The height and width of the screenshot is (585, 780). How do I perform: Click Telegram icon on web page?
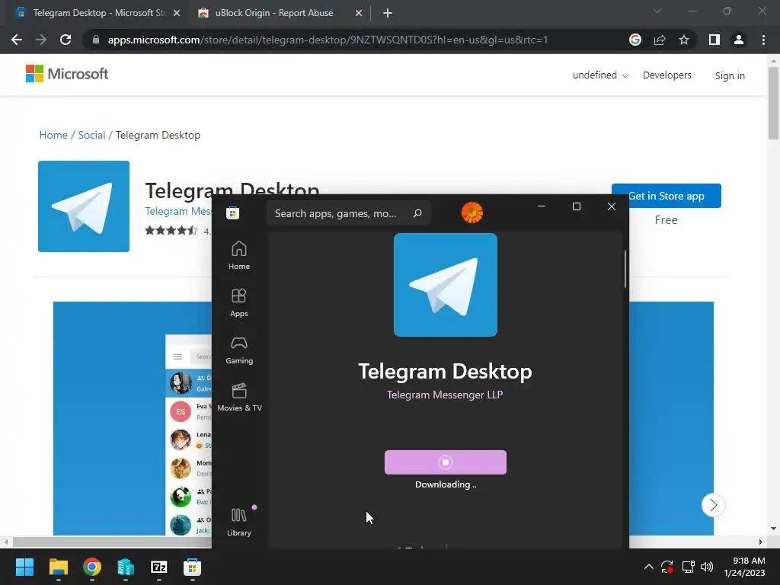click(84, 206)
